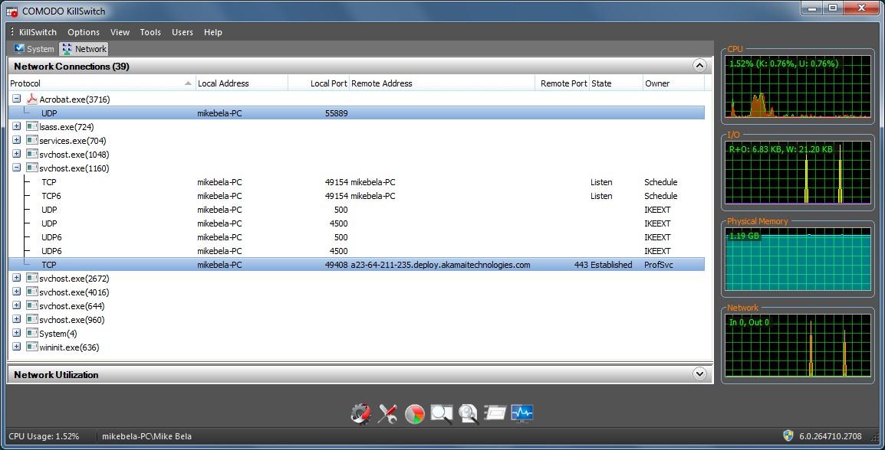Click the wininit.exe process icon
Image resolution: width=885 pixels, height=450 pixels.
32,347
